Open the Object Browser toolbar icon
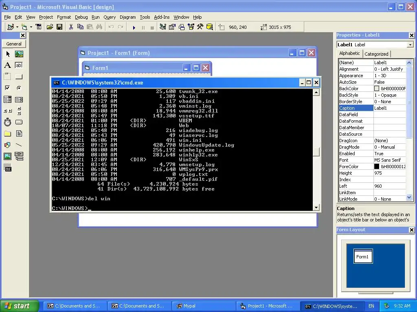 point(191,27)
